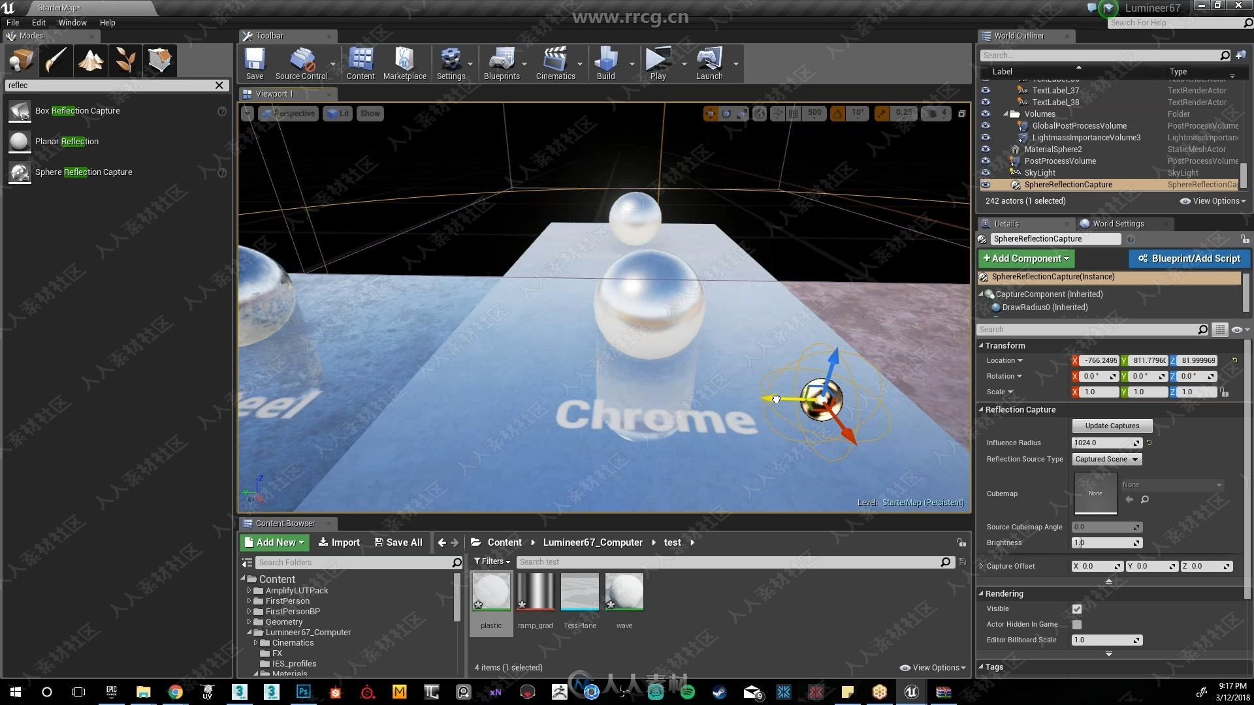
Task: Open Source Control toolbar icon
Action: [x=301, y=63]
